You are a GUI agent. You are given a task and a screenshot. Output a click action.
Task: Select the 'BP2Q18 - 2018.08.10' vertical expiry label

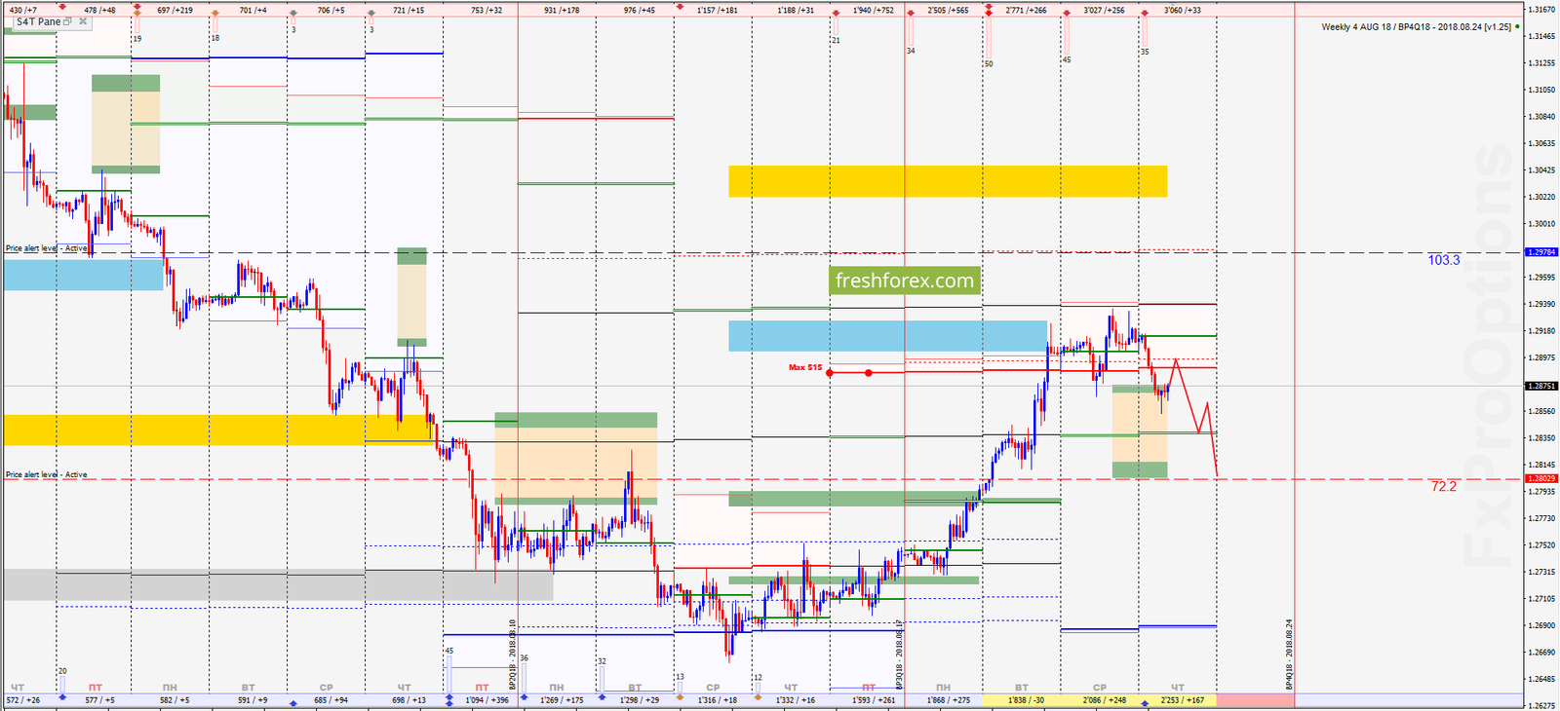point(513,654)
